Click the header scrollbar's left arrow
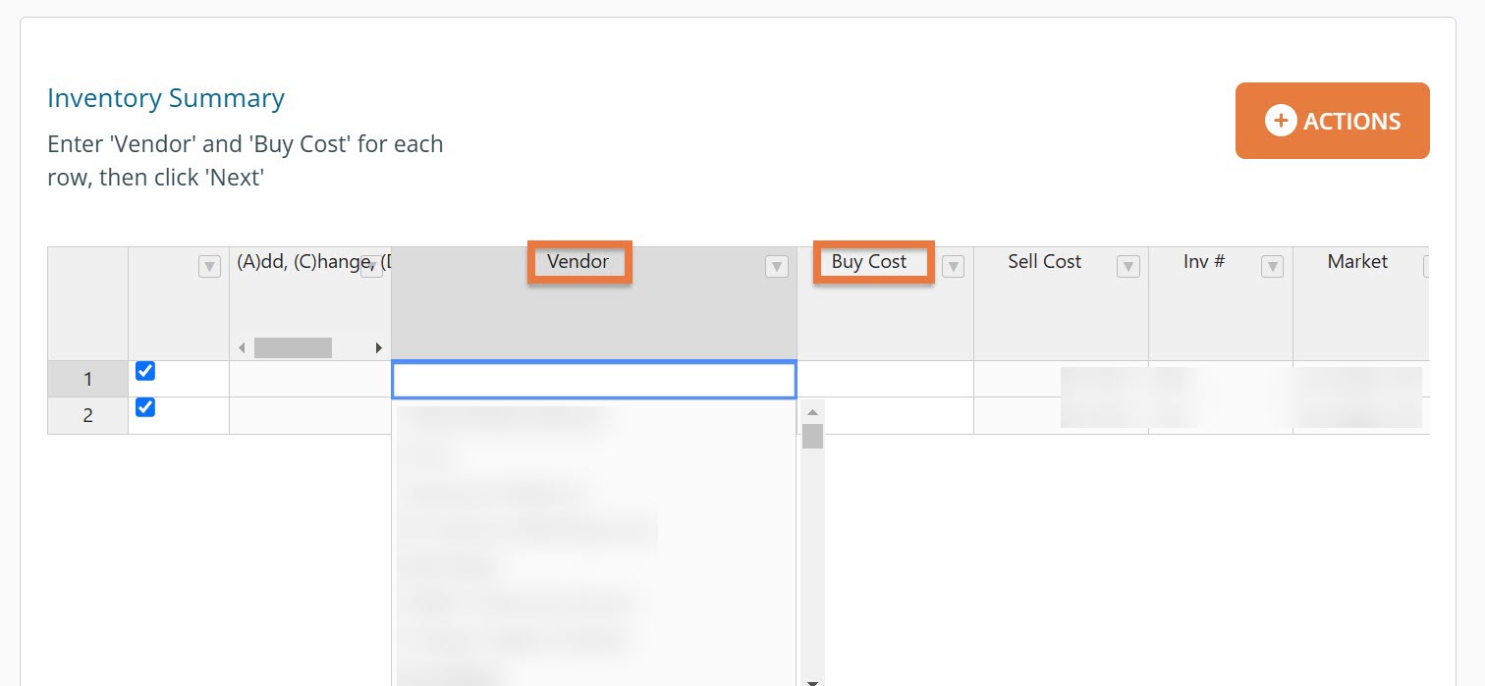1485x686 pixels. [x=243, y=348]
